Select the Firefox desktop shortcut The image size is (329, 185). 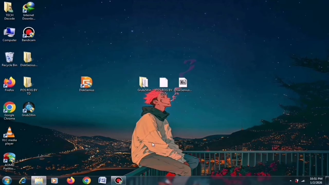(x=10, y=84)
